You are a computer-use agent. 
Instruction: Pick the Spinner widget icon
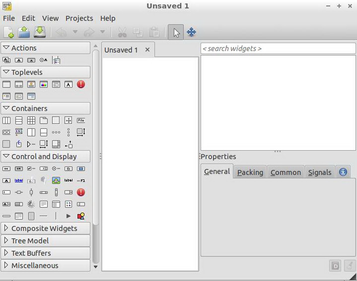click(31, 204)
